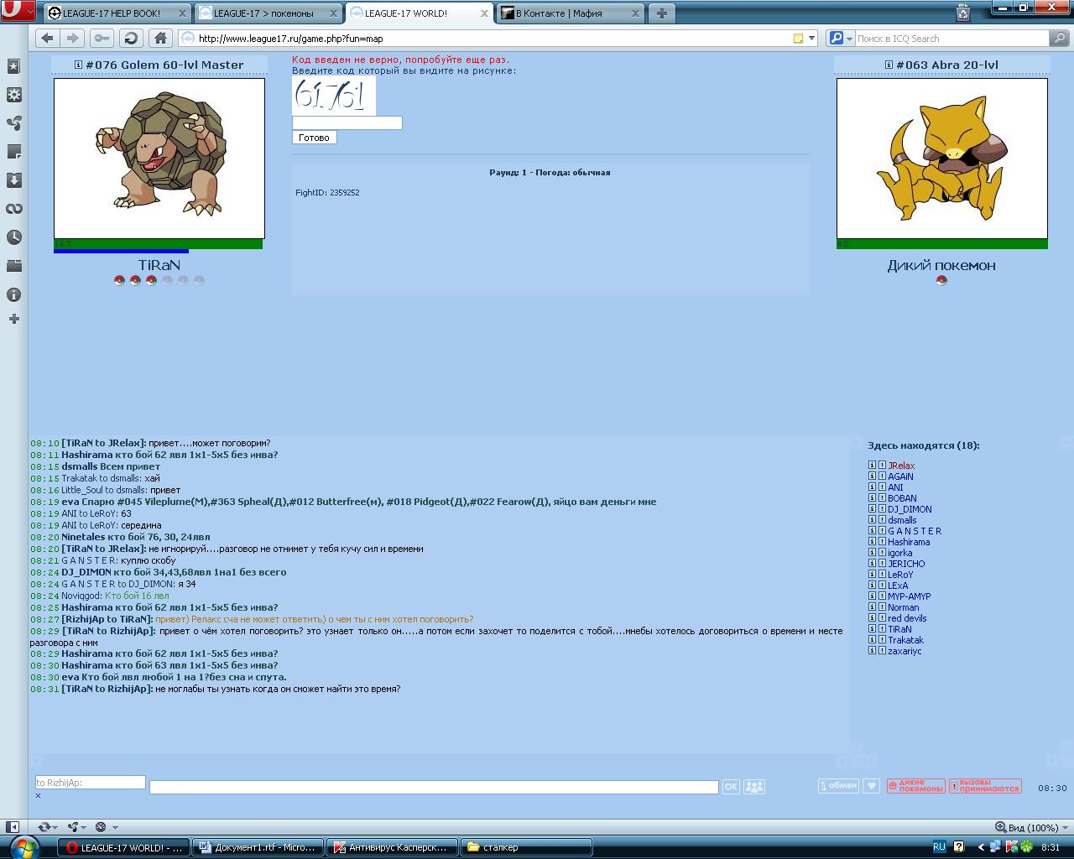Image resolution: width=1074 pixels, height=859 pixels.
Task: Click the Golem pokemon image
Action: tap(159, 159)
